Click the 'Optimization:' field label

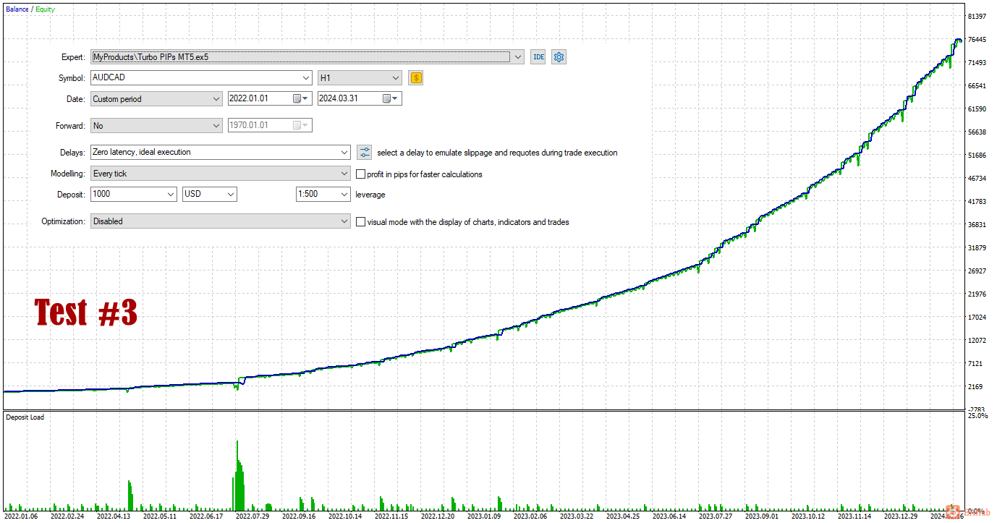click(x=63, y=222)
